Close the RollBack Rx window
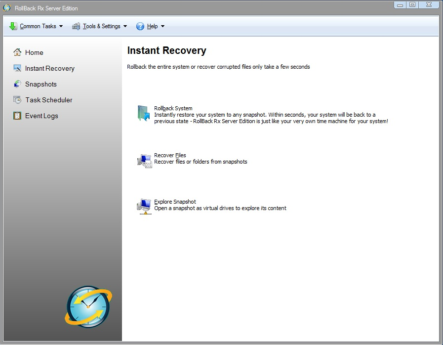443x345 pixels. pyautogui.click(x=429, y=5)
